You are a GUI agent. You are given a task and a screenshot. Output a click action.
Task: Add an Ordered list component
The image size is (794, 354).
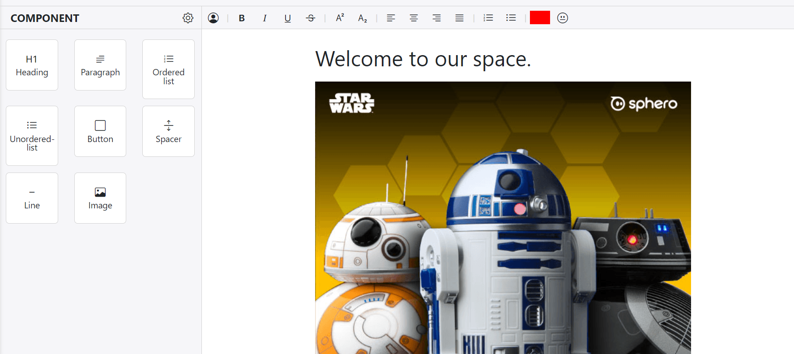pyautogui.click(x=168, y=69)
